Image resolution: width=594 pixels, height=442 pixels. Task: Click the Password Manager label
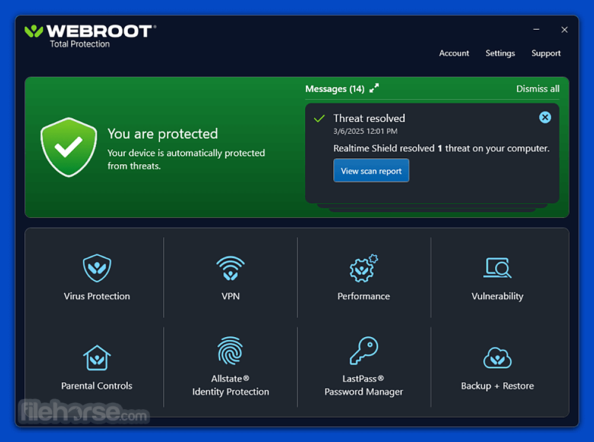364,391
